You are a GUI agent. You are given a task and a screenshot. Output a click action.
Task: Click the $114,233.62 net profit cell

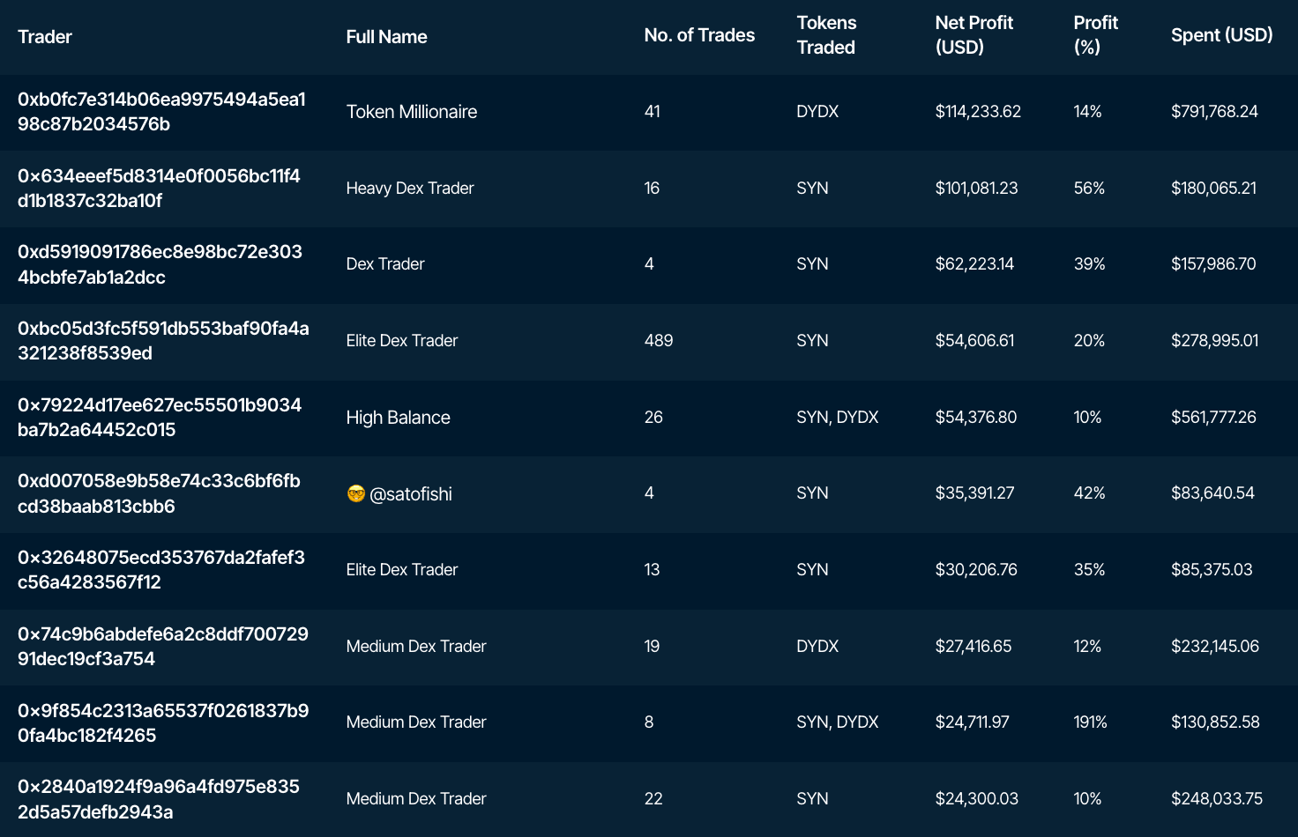(978, 112)
